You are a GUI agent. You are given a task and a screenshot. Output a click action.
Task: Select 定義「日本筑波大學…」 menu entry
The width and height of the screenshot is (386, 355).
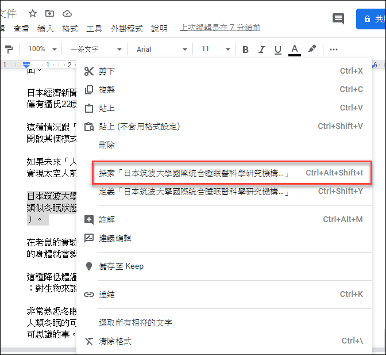click(x=224, y=192)
